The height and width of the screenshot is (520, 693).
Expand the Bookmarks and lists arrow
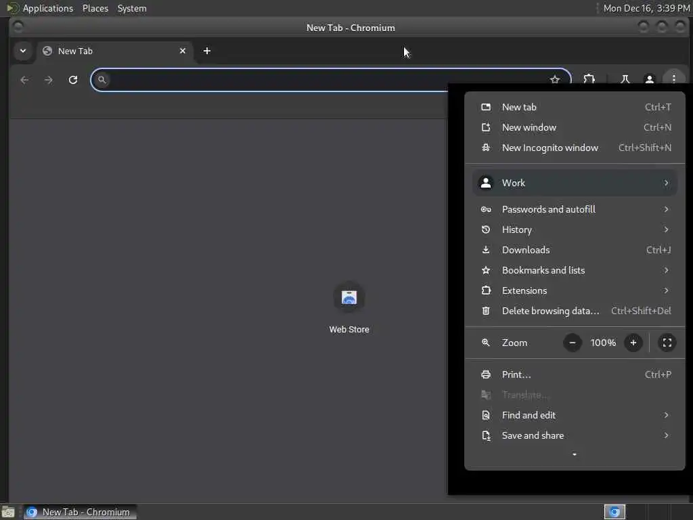point(666,270)
